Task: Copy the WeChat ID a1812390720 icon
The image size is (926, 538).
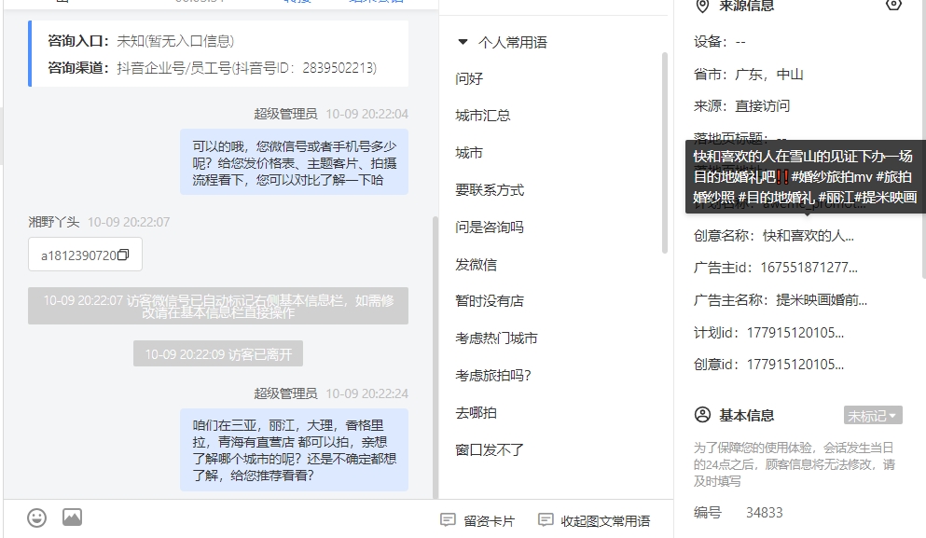Action: (x=123, y=255)
